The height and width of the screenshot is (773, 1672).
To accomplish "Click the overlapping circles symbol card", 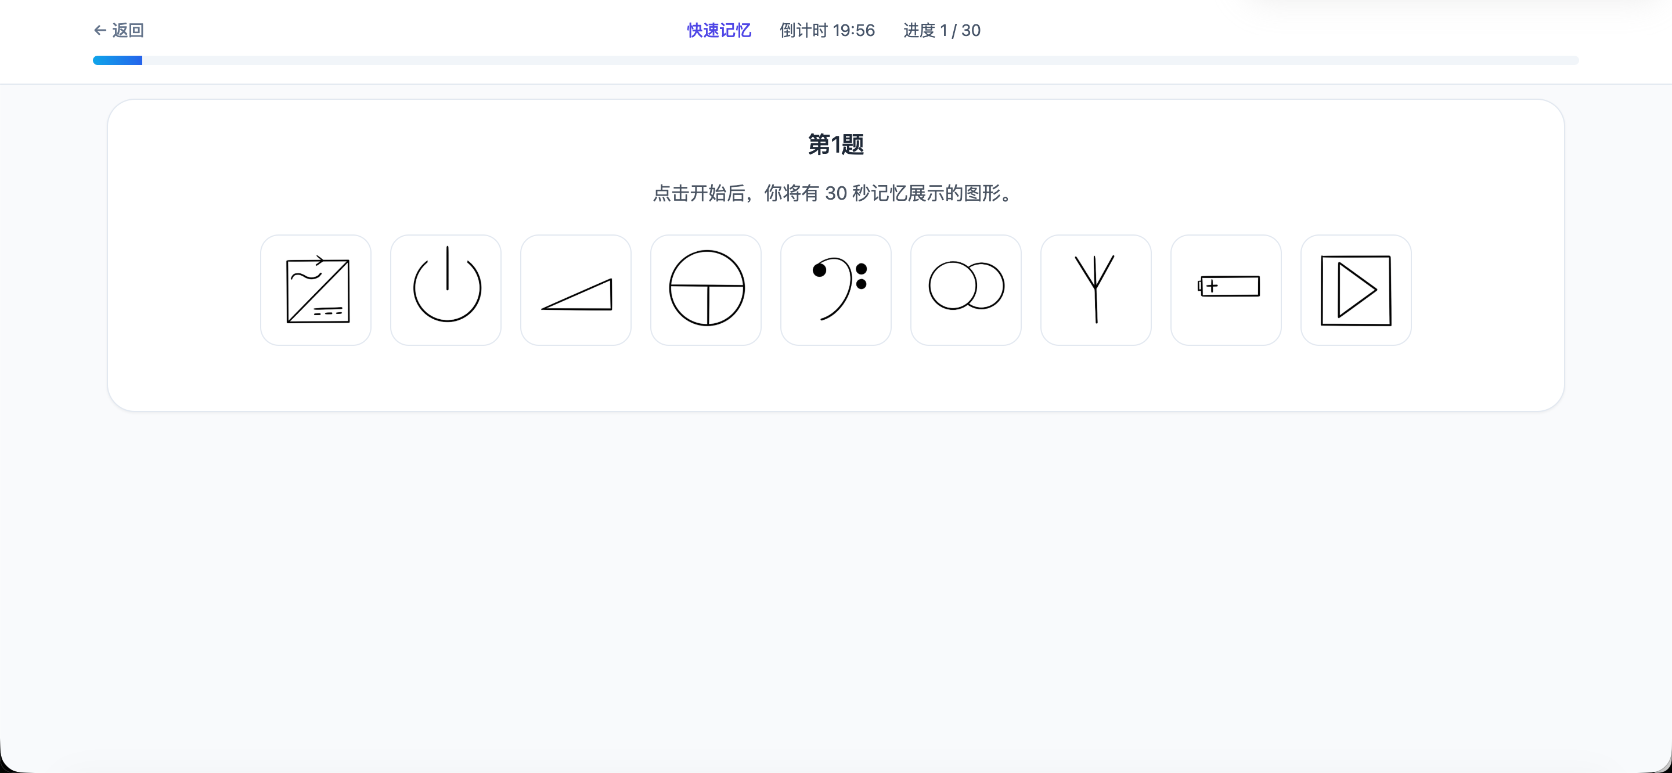I will point(965,290).
